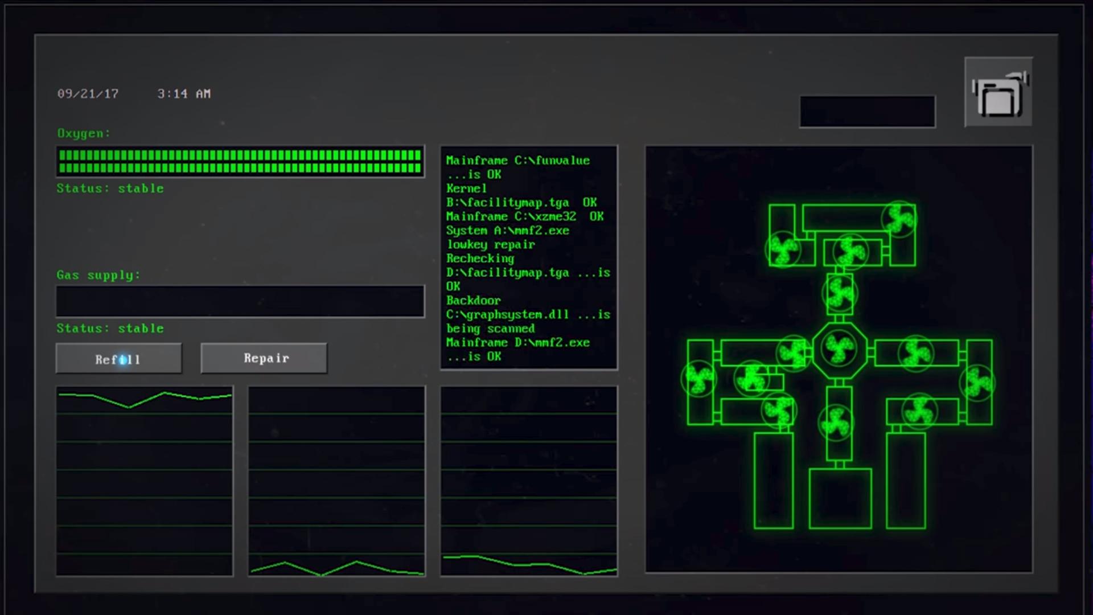Select the fan directly right of the octagon
The height and width of the screenshot is (615, 1093).
[x=915, y=353]
